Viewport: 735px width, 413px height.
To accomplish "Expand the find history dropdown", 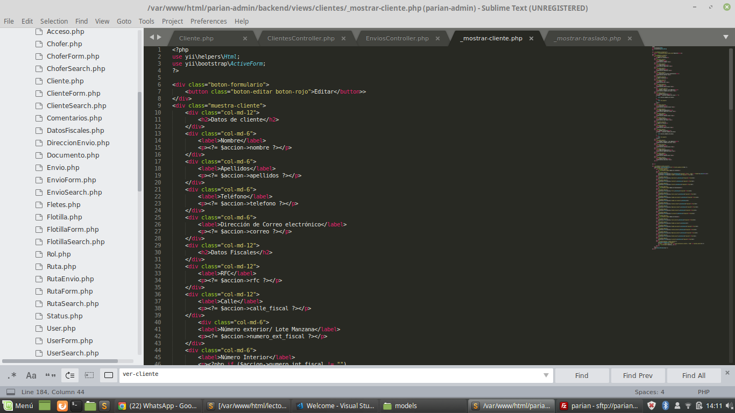I will coord(546,375).
